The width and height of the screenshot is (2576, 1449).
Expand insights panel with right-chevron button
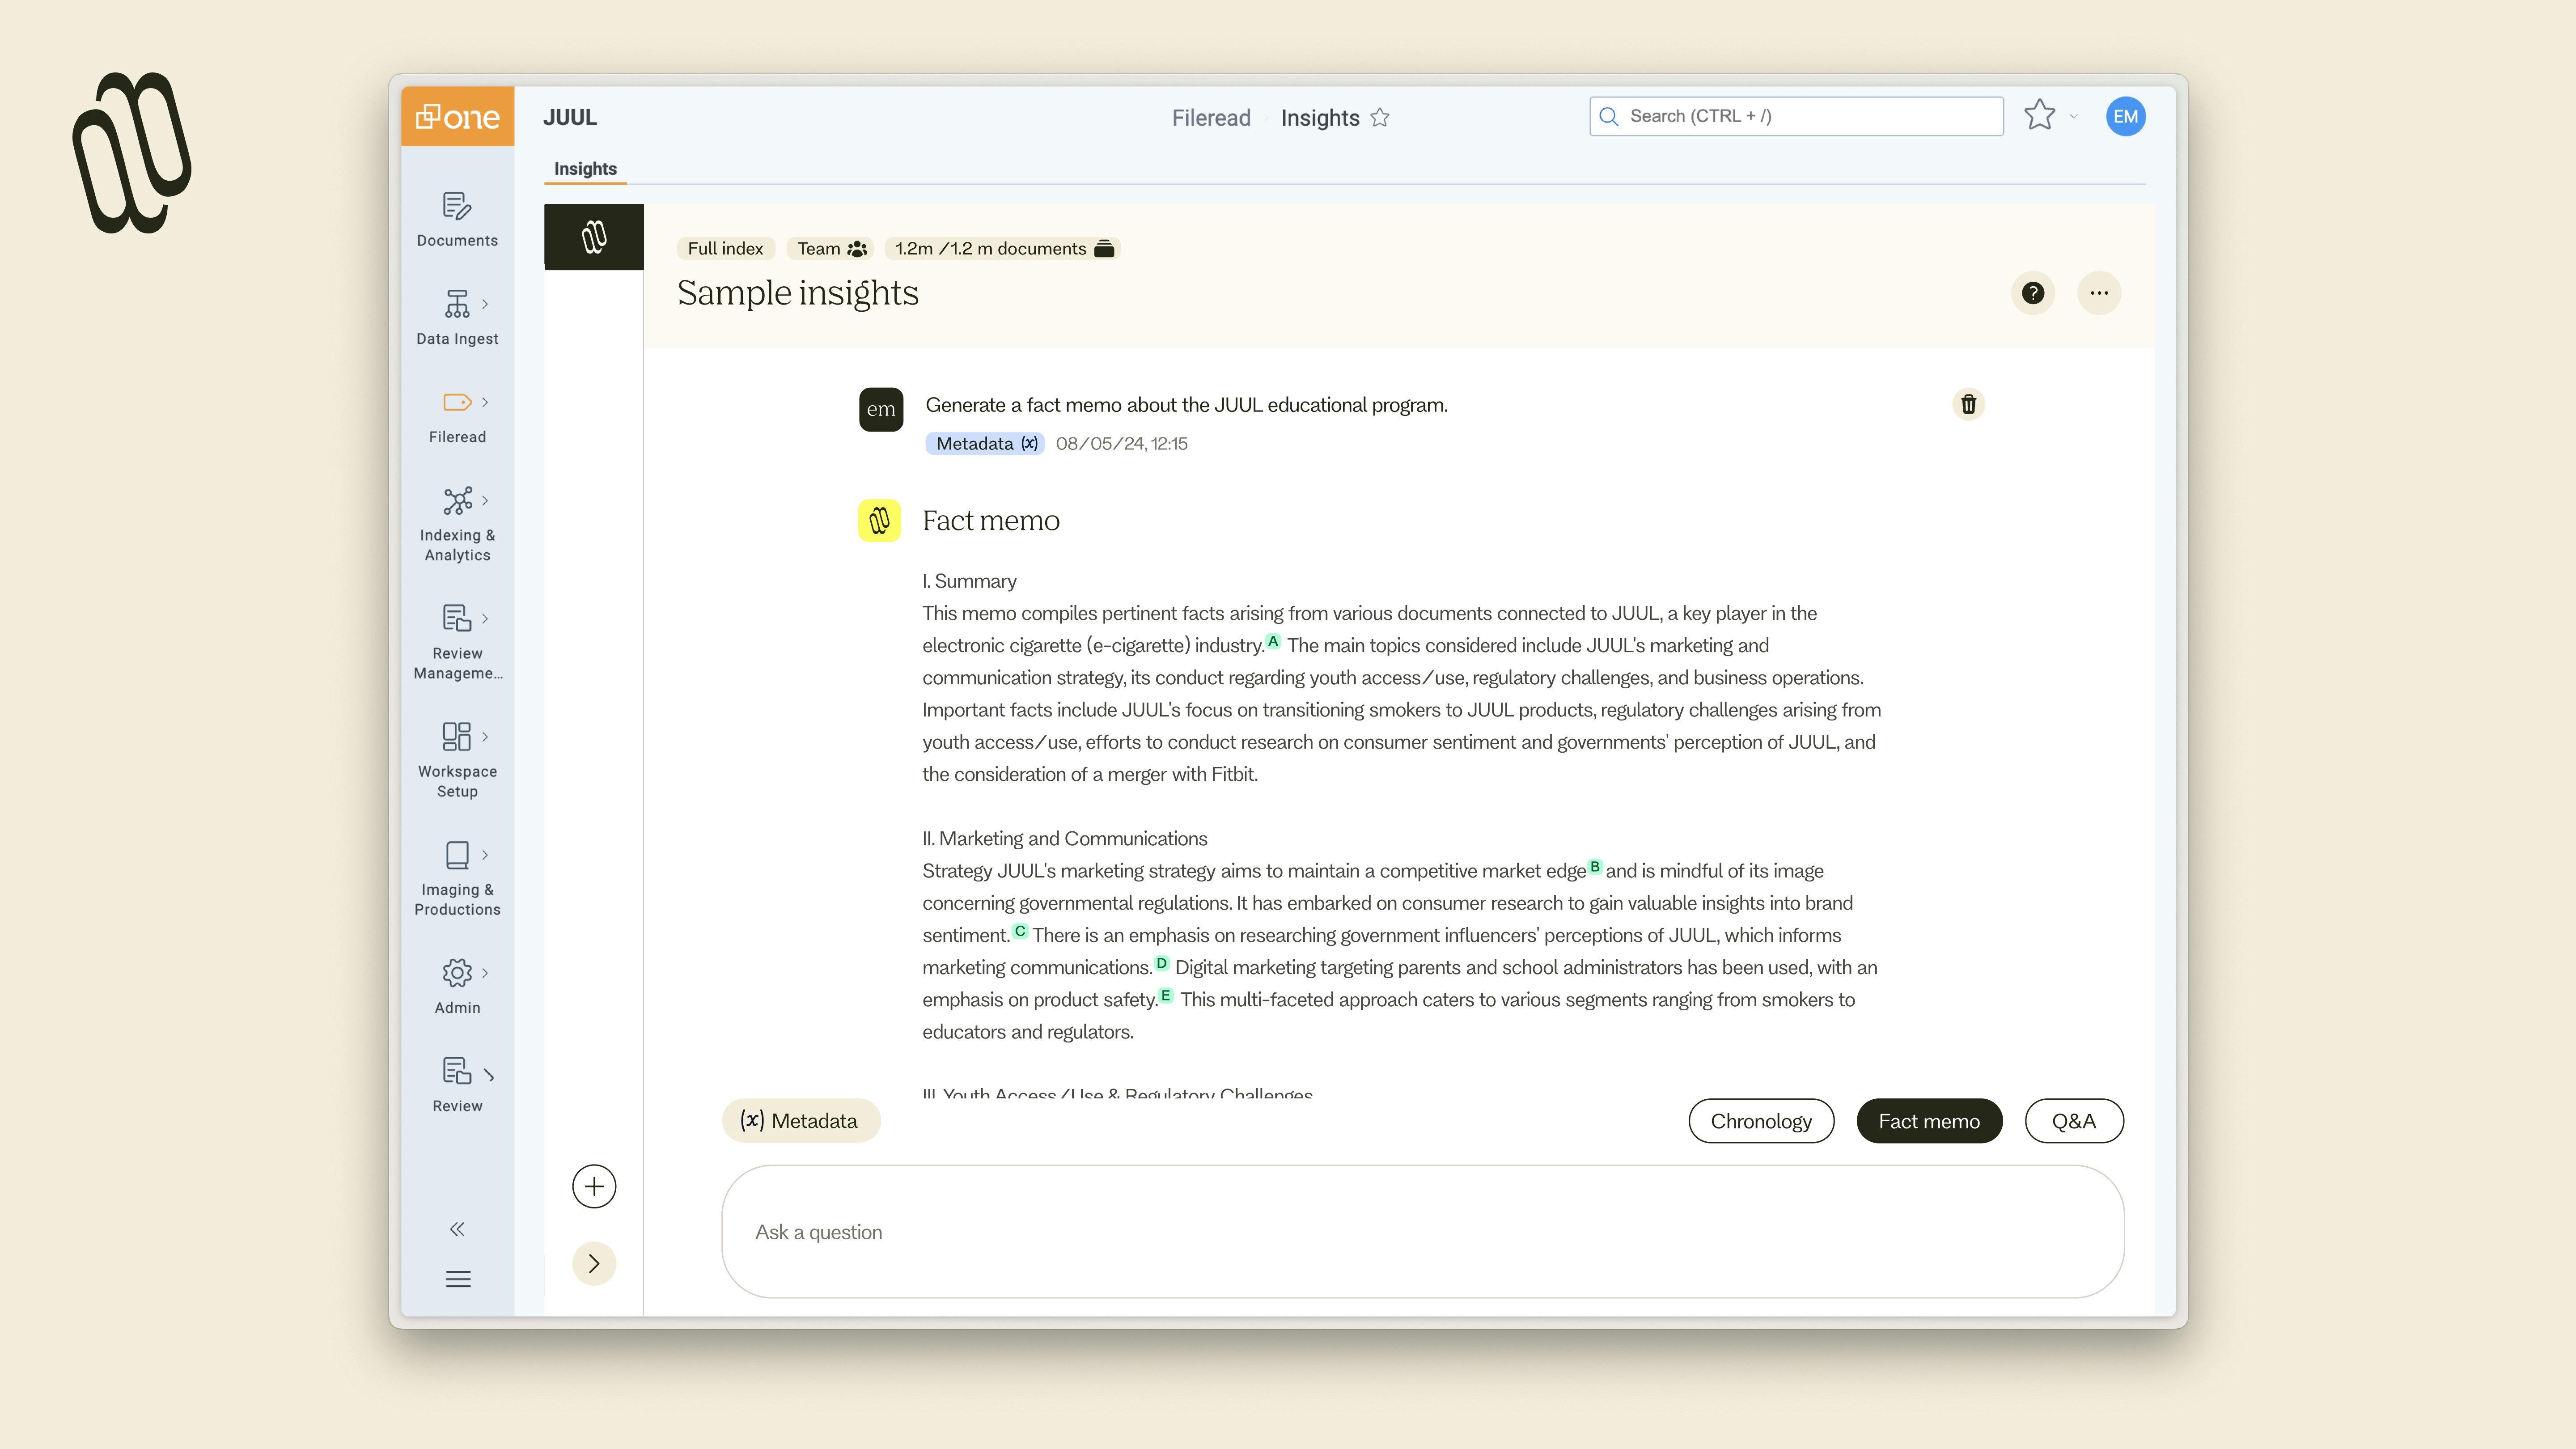(x=594, y=1264)
